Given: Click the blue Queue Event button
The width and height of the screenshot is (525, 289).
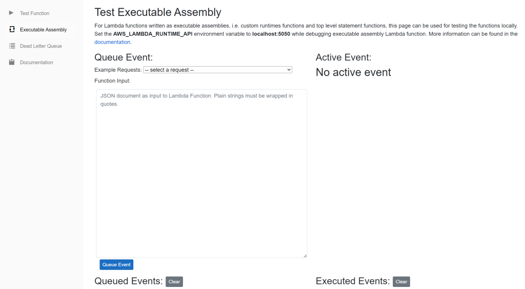Looking at the screenshot, I should 116,264.
